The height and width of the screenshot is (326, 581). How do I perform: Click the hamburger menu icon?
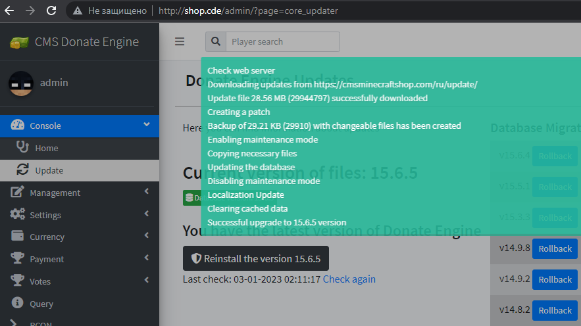click(x=180, y=41)
